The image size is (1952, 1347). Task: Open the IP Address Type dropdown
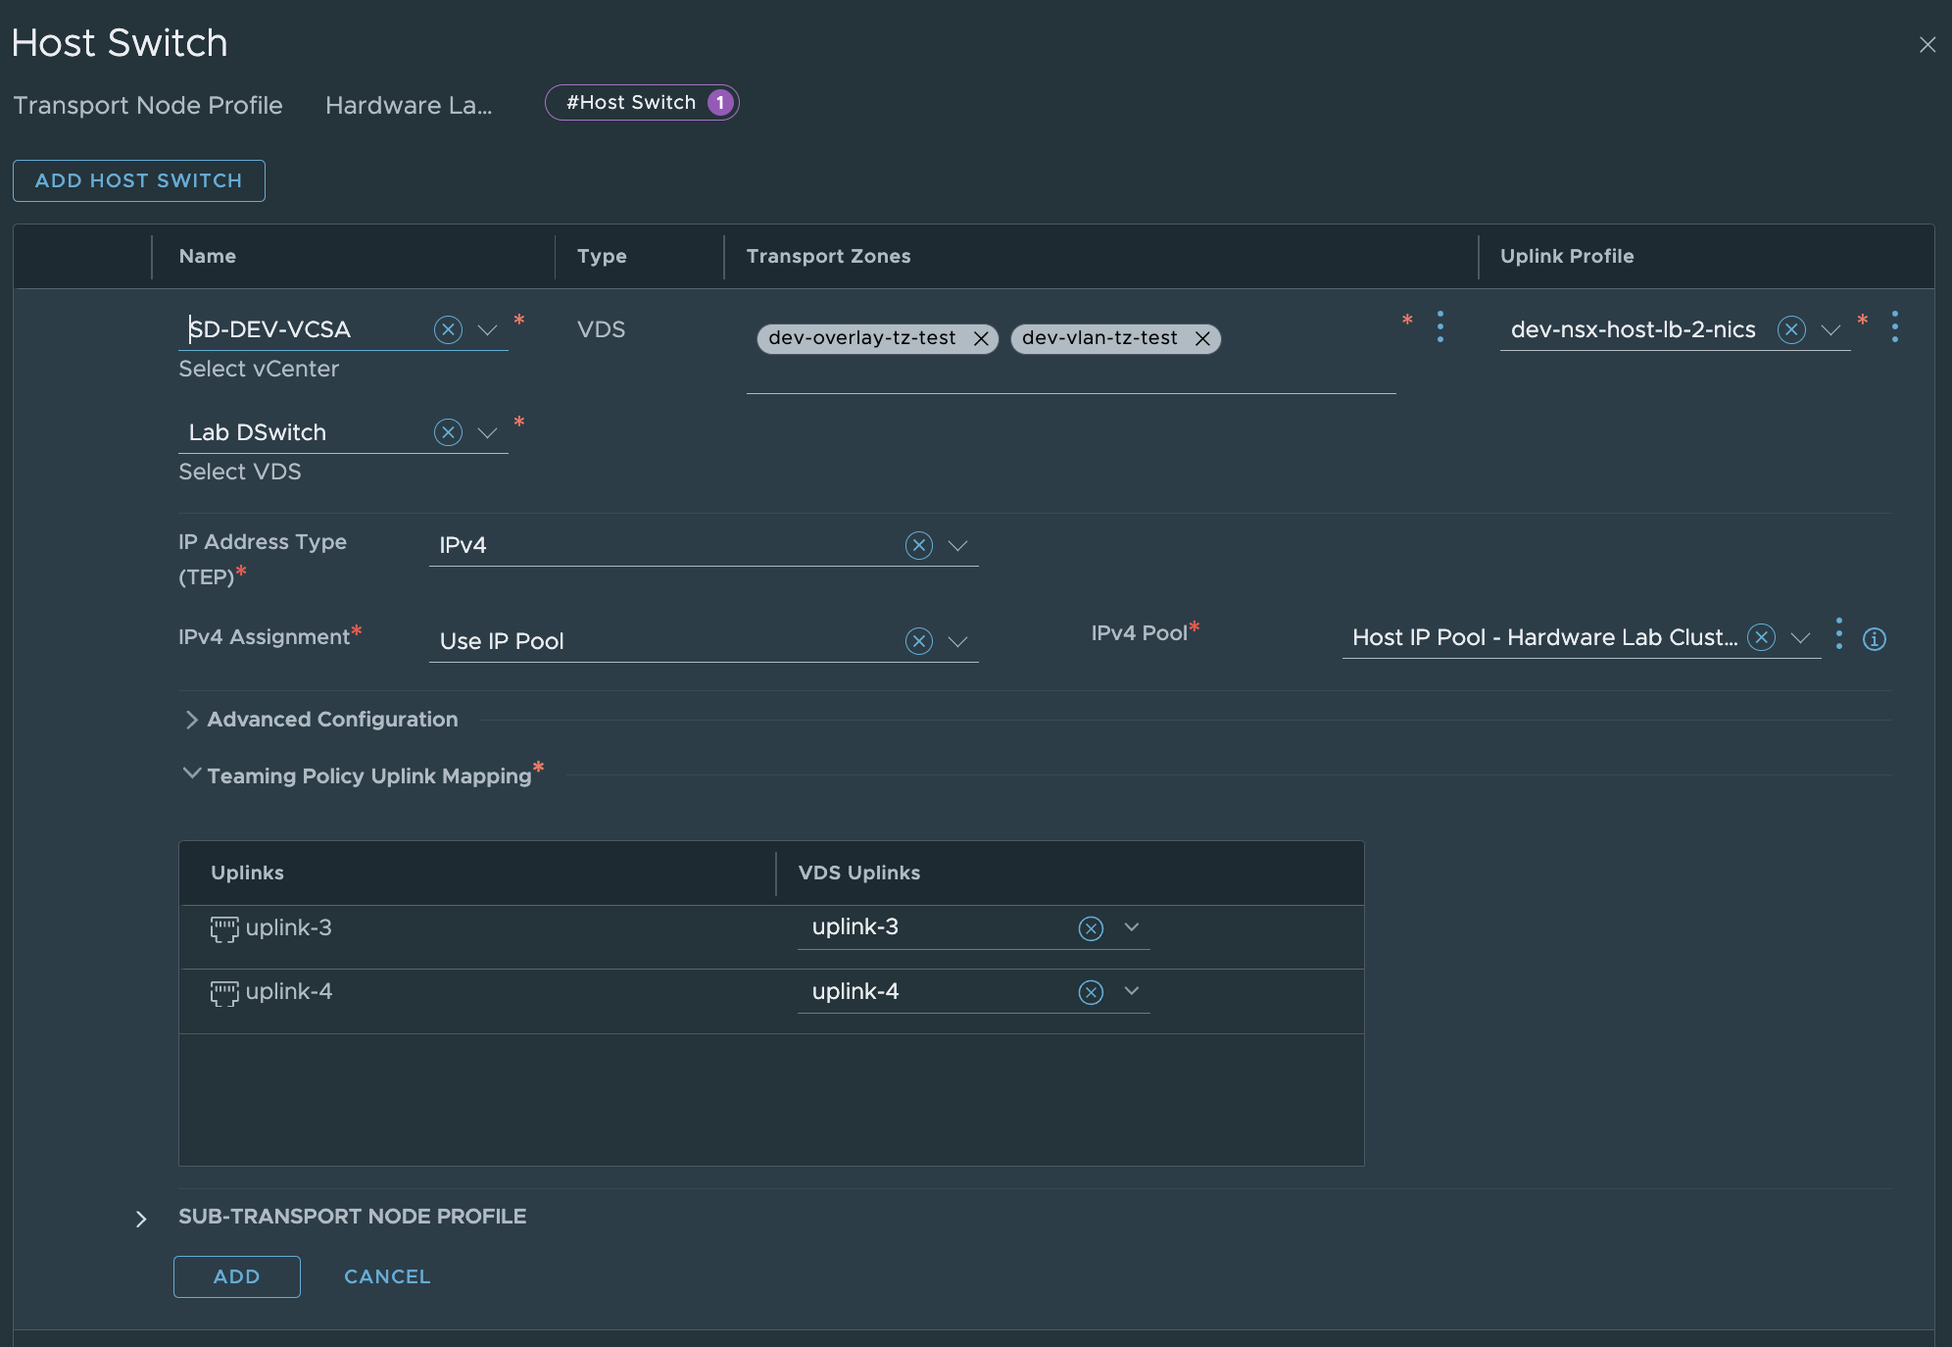point(957,546)
